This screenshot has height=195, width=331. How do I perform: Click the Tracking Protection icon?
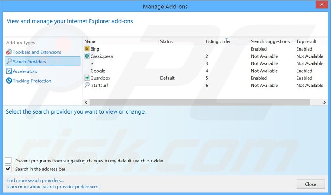[9, 81]
